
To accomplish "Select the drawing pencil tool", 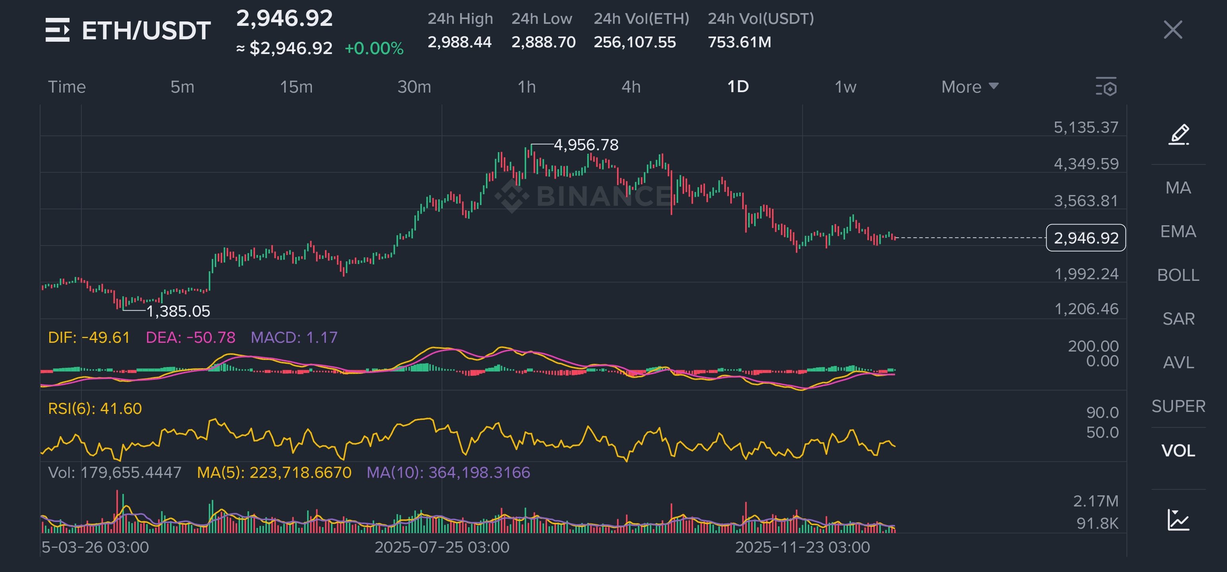I will pos(1179,135).
